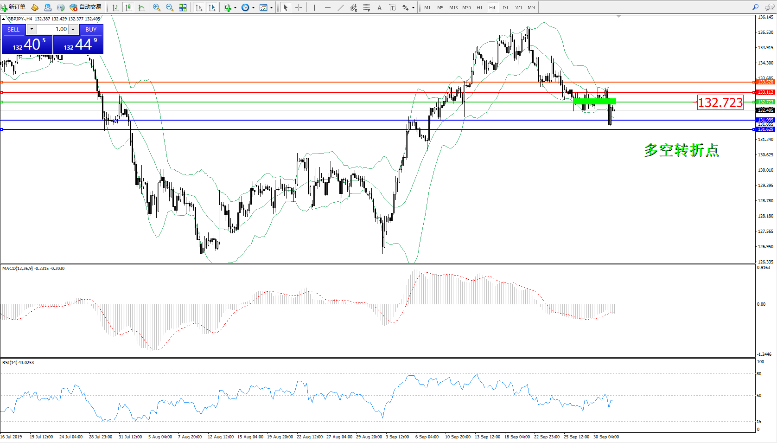Toggle the chart auto-scroll button
This screenshot has width=777, height=443.
(199, 7)
